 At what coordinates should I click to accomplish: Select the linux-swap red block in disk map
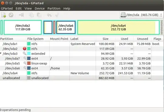(x=54, y=27)
